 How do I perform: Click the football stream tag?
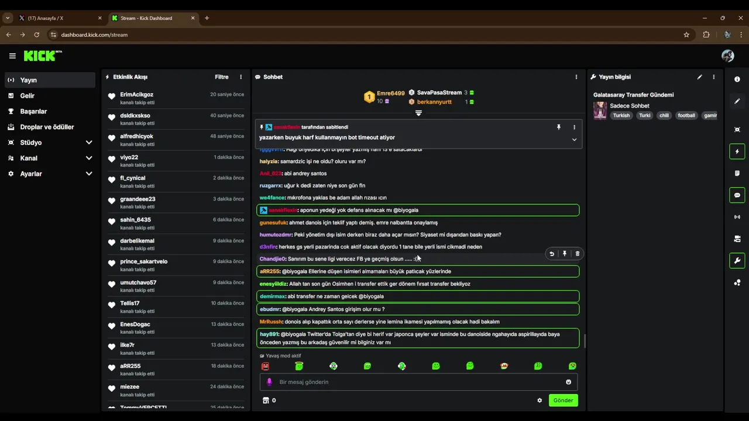coord(686,115)
